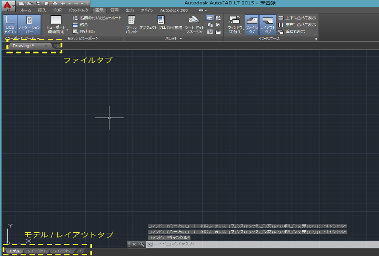Toggle the レイアウト タブ display button
The width and height of the screenshot is (379, 256).
(267, 25)
